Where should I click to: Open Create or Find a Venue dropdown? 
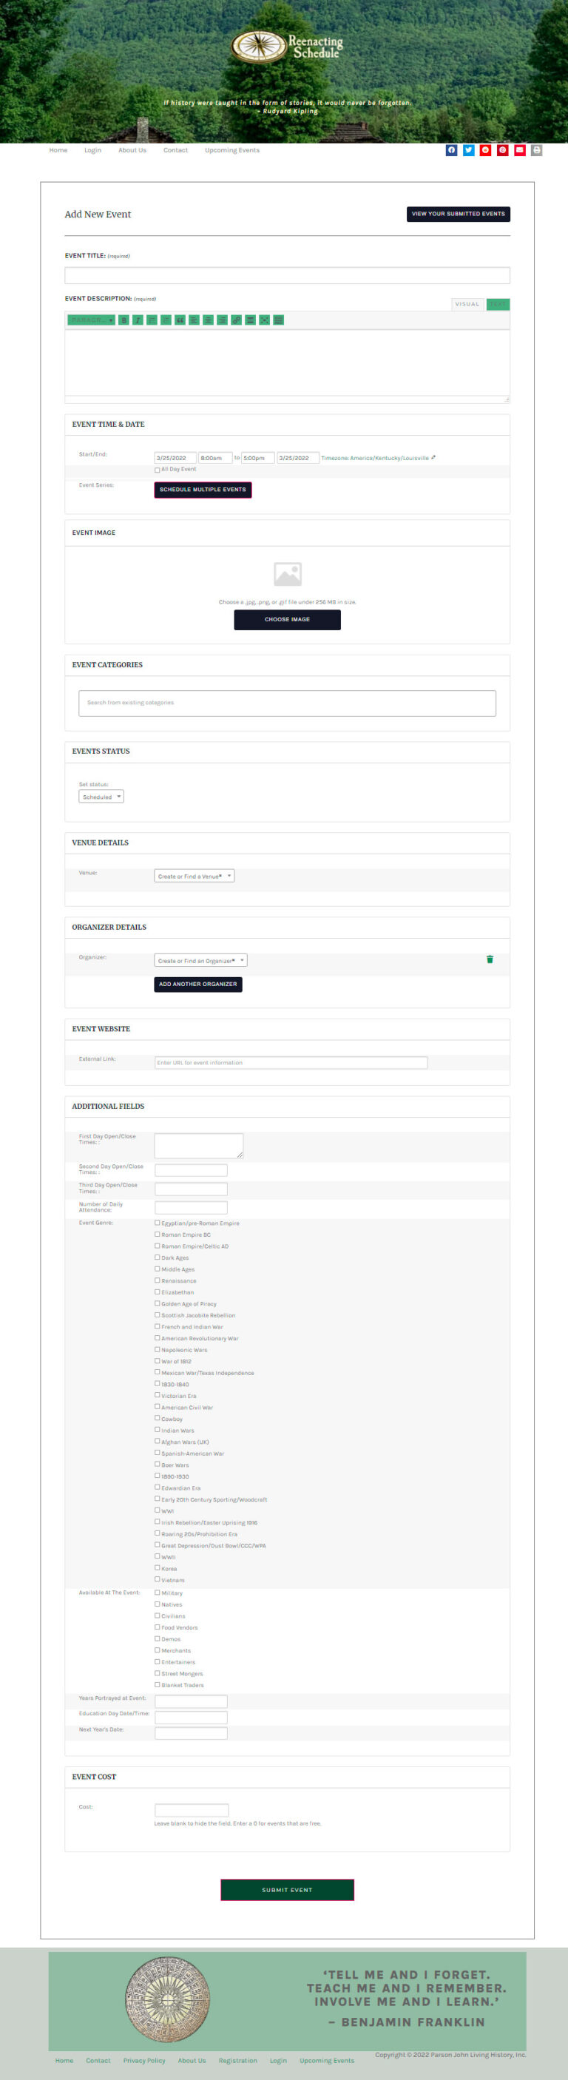pyautogui.click(x=194, y=876)
